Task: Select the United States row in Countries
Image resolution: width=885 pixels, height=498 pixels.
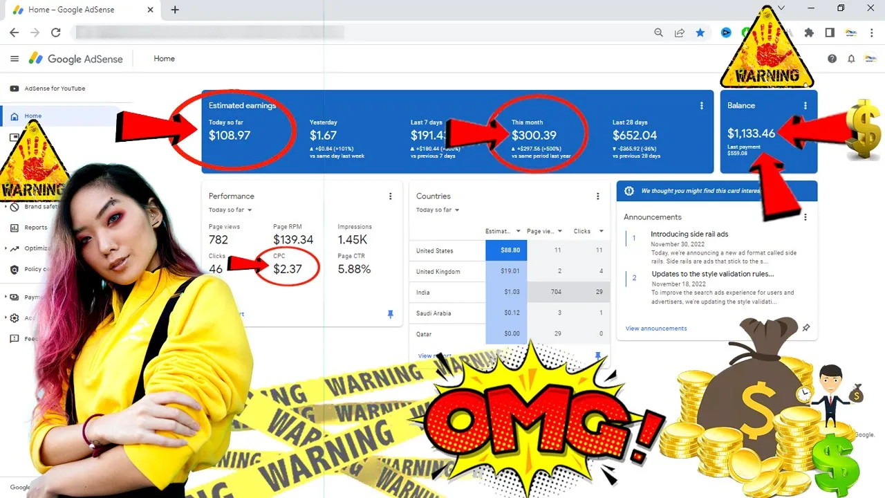Action: (x=510, y=250)
